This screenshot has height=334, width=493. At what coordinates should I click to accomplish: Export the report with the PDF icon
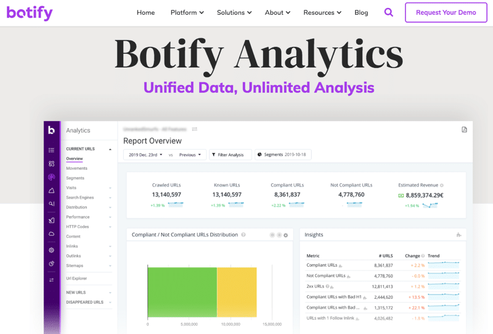[x=464, y=130]
